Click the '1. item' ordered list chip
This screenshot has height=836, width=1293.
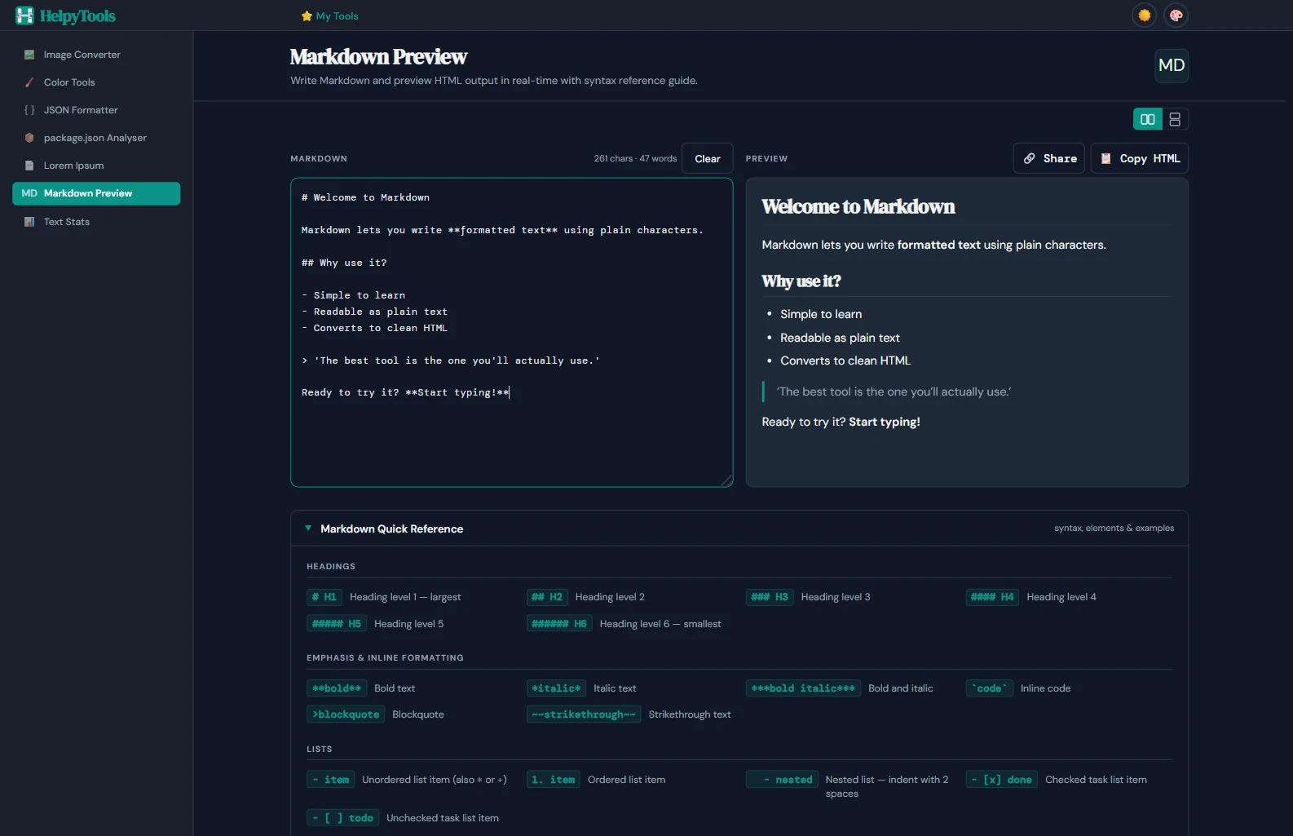click(554, 780)
